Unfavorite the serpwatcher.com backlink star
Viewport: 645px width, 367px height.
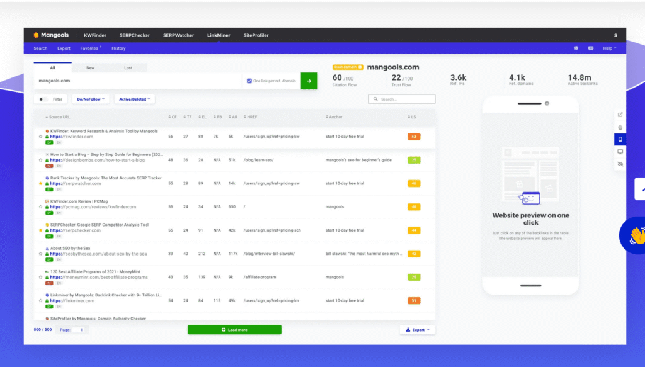40,183
